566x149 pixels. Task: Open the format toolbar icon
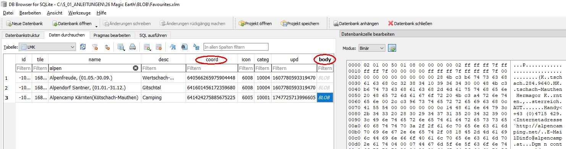pos(173,47)
